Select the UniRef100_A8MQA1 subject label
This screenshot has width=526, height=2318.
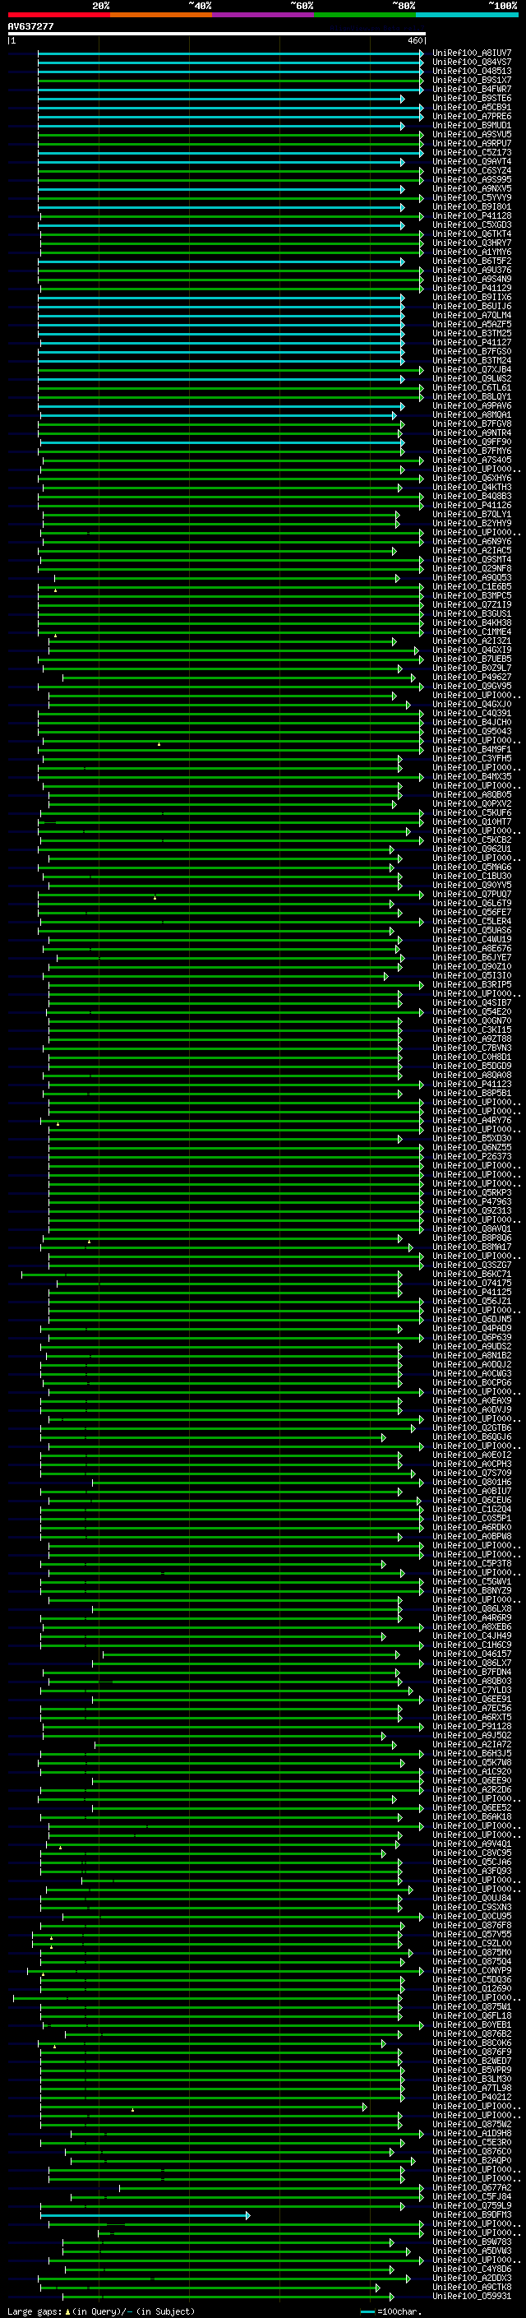click(471, 414)
